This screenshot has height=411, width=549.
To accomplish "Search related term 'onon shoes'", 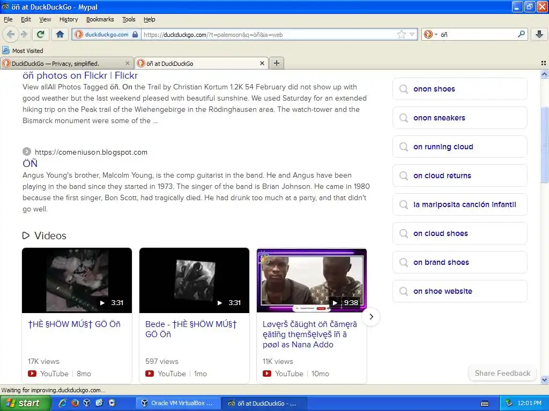I will pyautogui.click(x=459, y=89).
